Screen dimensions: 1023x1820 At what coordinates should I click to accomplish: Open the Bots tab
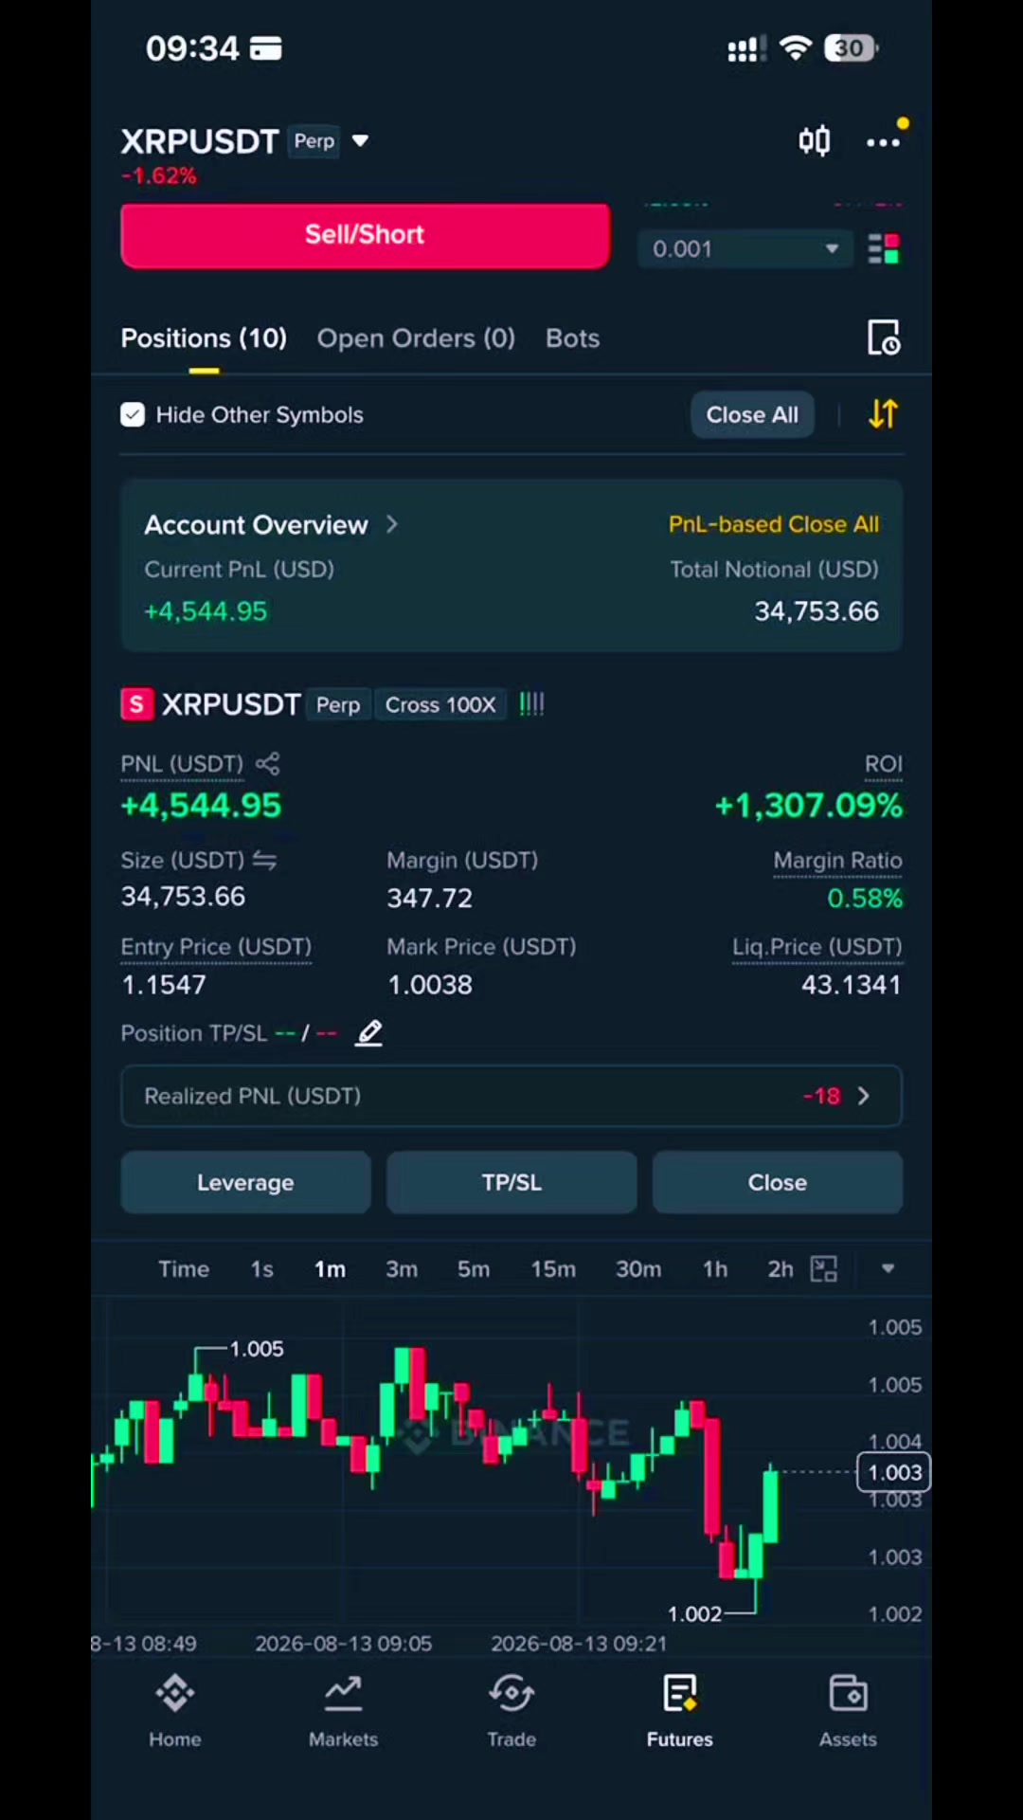572,338
